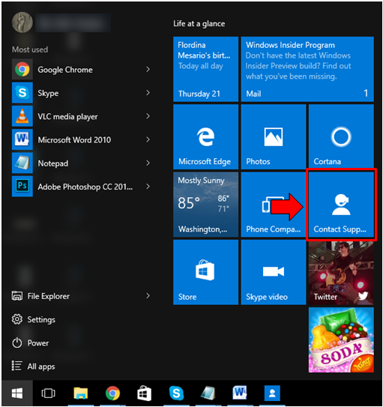383x407 pixels.
Task: Click the Windows Start button
Action: point(17,394)
